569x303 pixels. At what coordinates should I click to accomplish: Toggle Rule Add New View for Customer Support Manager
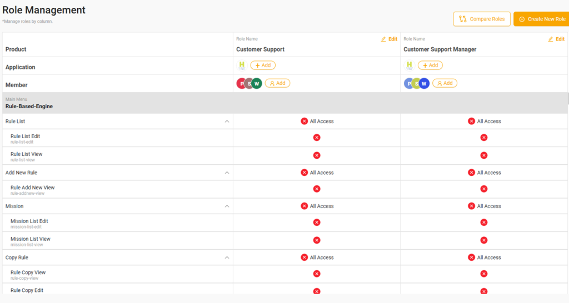tap(484, 189)
